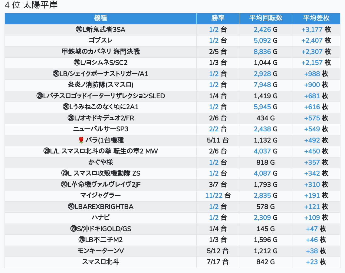The width and height of the screenshot is (345, 273).
Task: Click the 平均回転数 column header
Action: 265,18
